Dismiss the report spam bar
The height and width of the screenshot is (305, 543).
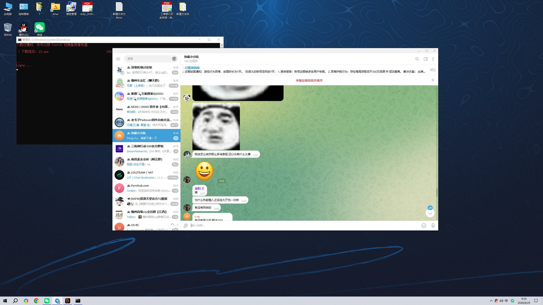[x=433, y=80]
